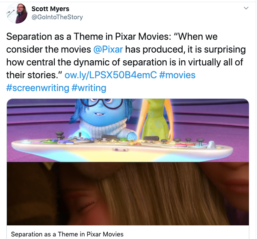257x239 pixels.
Task: Open the @Pixar mention
Action: (x=108, y=49)
